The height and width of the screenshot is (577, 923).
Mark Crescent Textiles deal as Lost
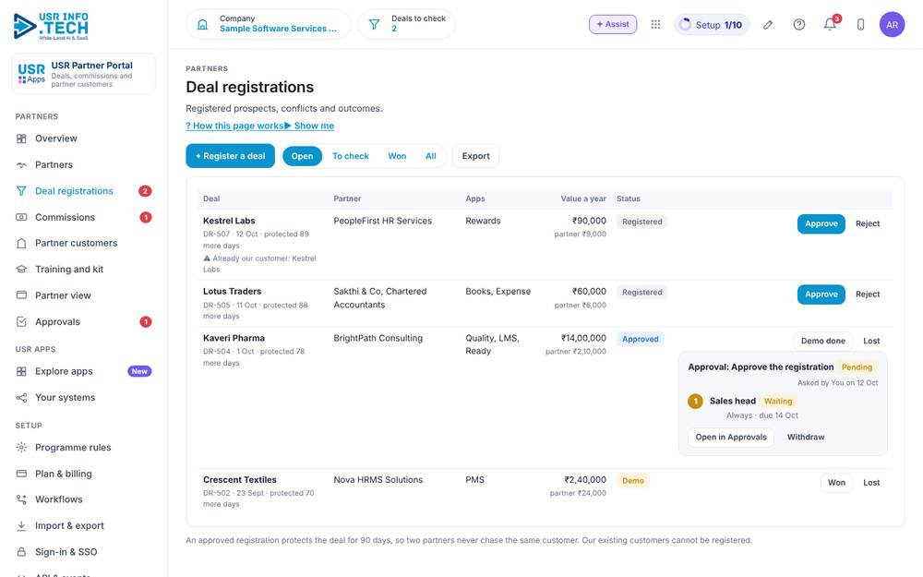point(871,483)
